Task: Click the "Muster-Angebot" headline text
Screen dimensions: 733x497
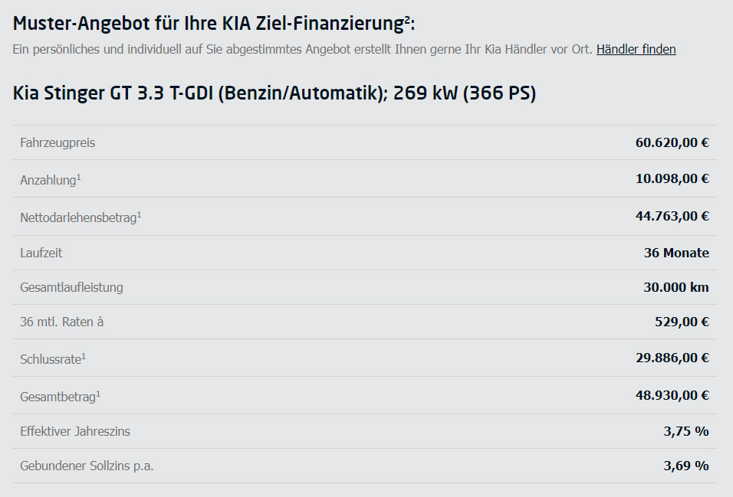Action: click(x=213, y=24)
